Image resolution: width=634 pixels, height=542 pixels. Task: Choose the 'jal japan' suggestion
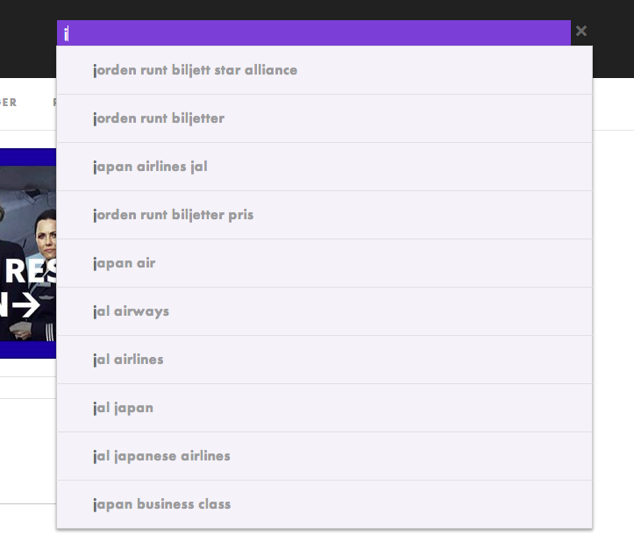[x=324, y=408]
